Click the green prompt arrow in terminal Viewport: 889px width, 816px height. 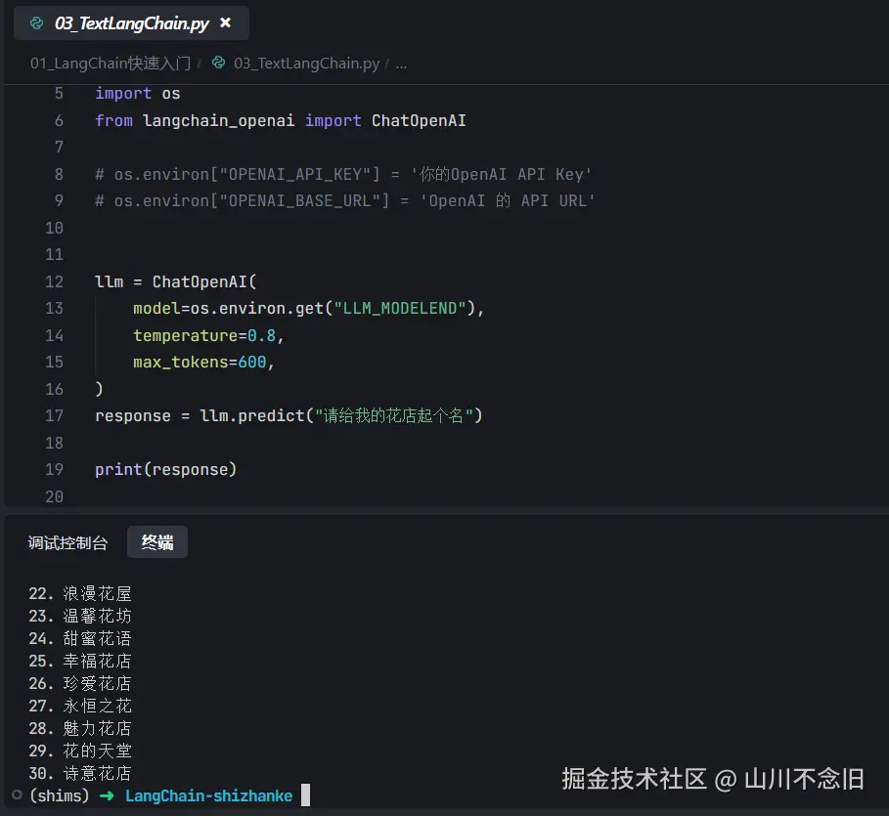coord(107,795)
